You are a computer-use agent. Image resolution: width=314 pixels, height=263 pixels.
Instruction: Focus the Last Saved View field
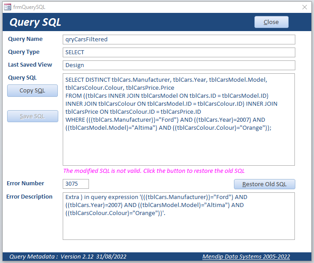point(179,65)
